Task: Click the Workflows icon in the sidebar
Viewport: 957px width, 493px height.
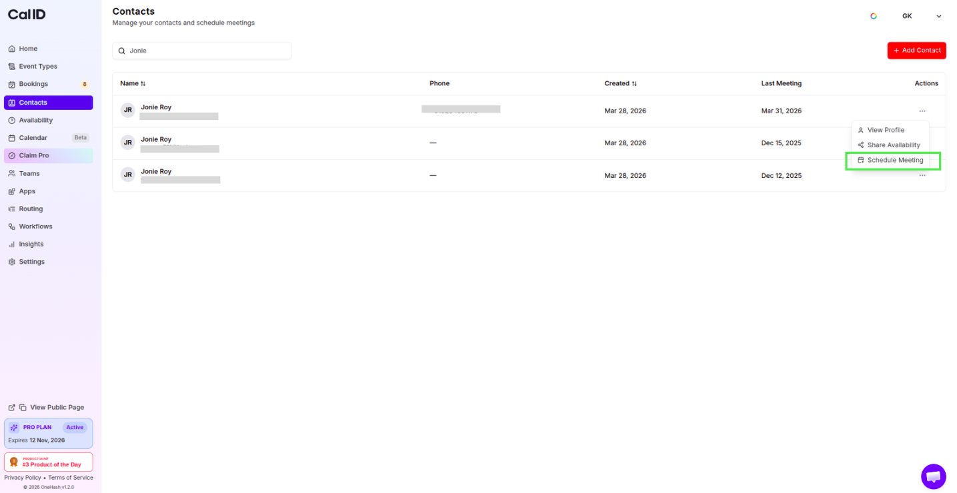Action: (12, 227)
